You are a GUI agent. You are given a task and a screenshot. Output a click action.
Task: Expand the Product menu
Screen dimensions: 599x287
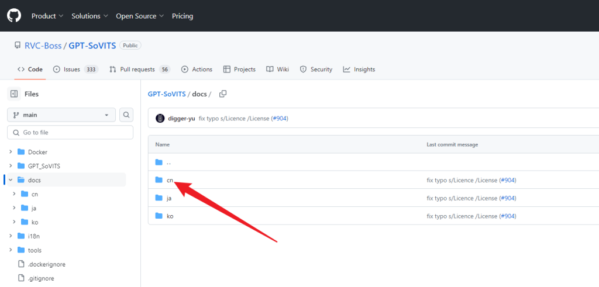pyautogui.click(x=47, y=16)
